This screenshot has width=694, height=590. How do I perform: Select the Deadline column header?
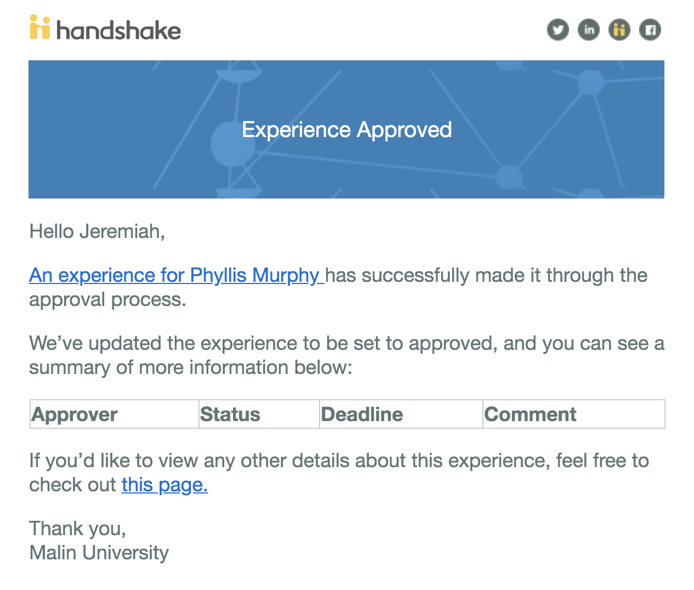[x=401, y=415]
